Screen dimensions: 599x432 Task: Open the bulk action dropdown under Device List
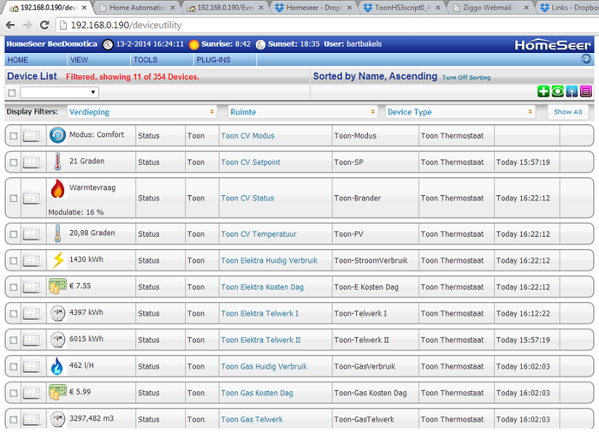59,92
